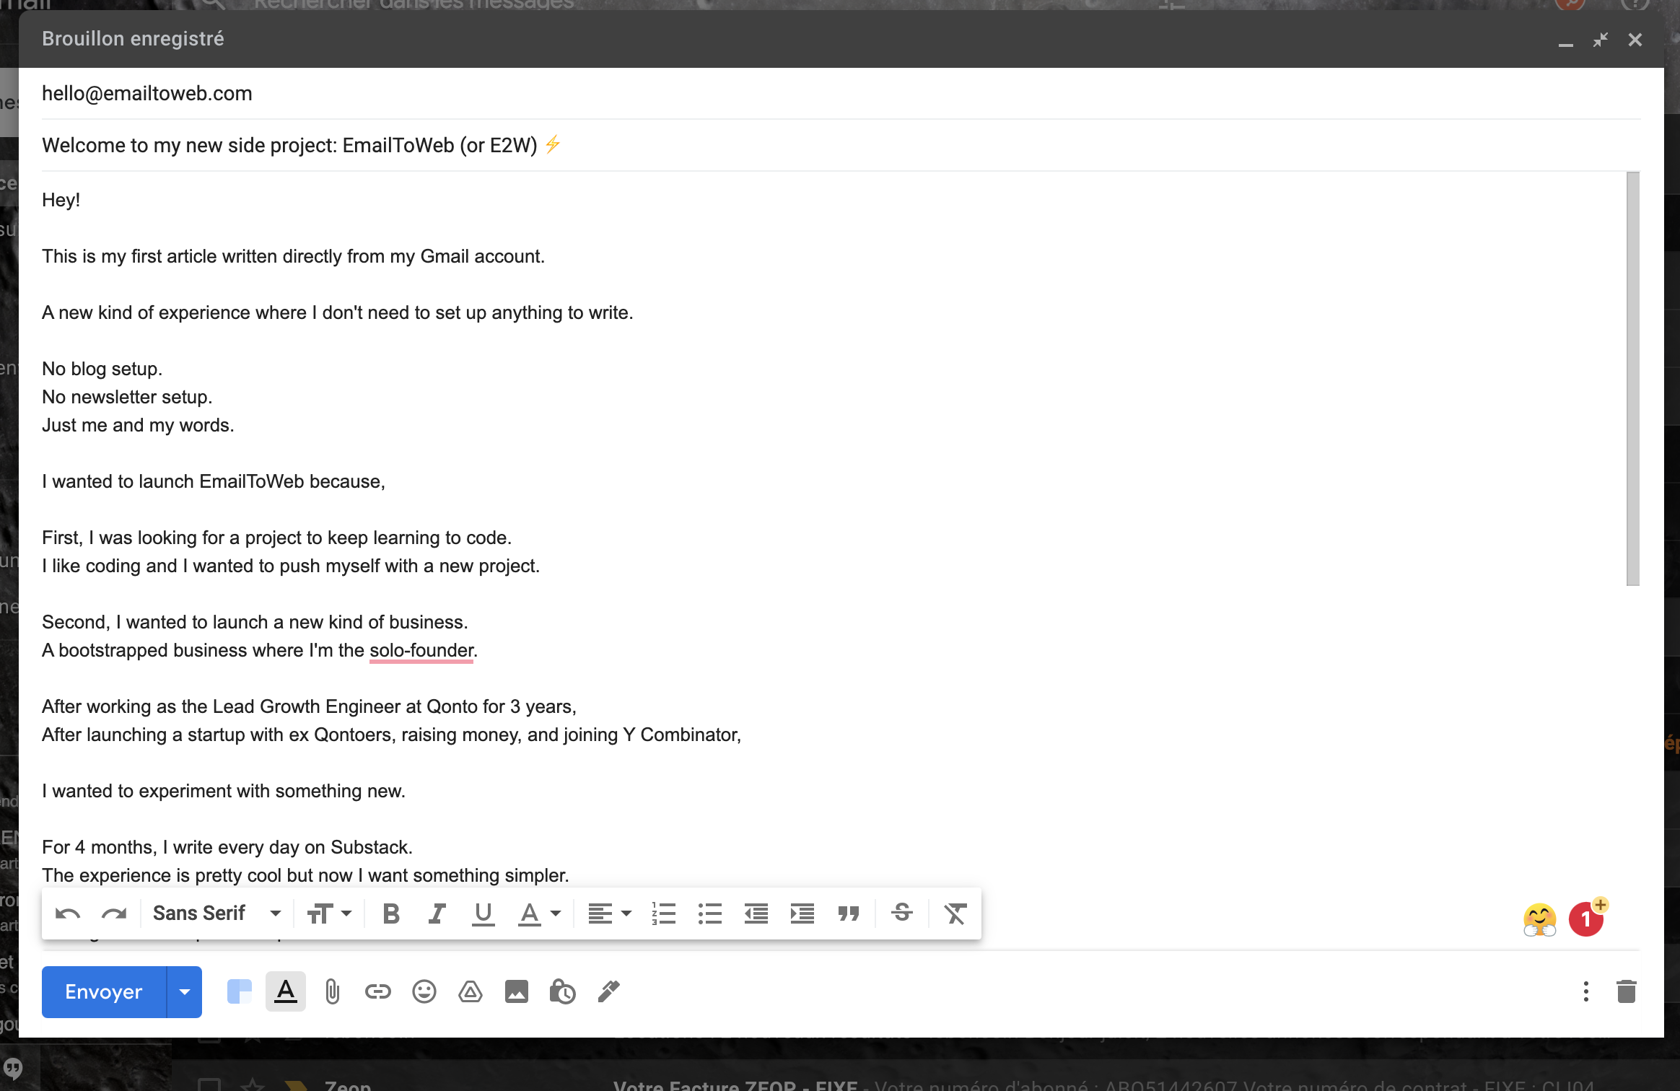Click the Brouillon enregistré title text
This screenshot has width=1680, height=1091.
point(133,39)
